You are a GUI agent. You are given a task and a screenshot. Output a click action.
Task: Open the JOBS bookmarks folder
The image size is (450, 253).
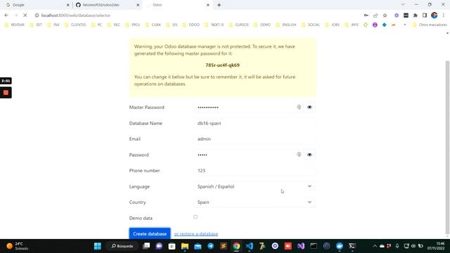click(x=333, y=25)
